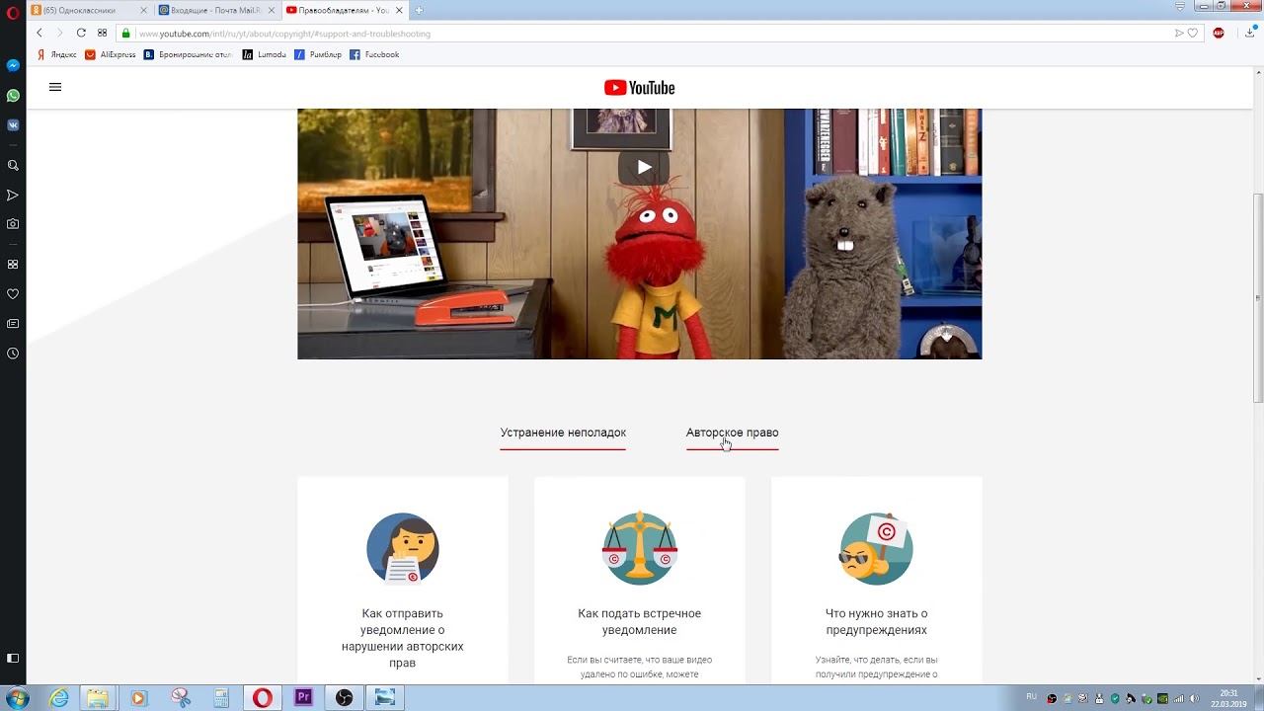This screenshot has width=1264, height=711.
Task: Open Speed Dial from the sidebar
Action: coord(13,264)
